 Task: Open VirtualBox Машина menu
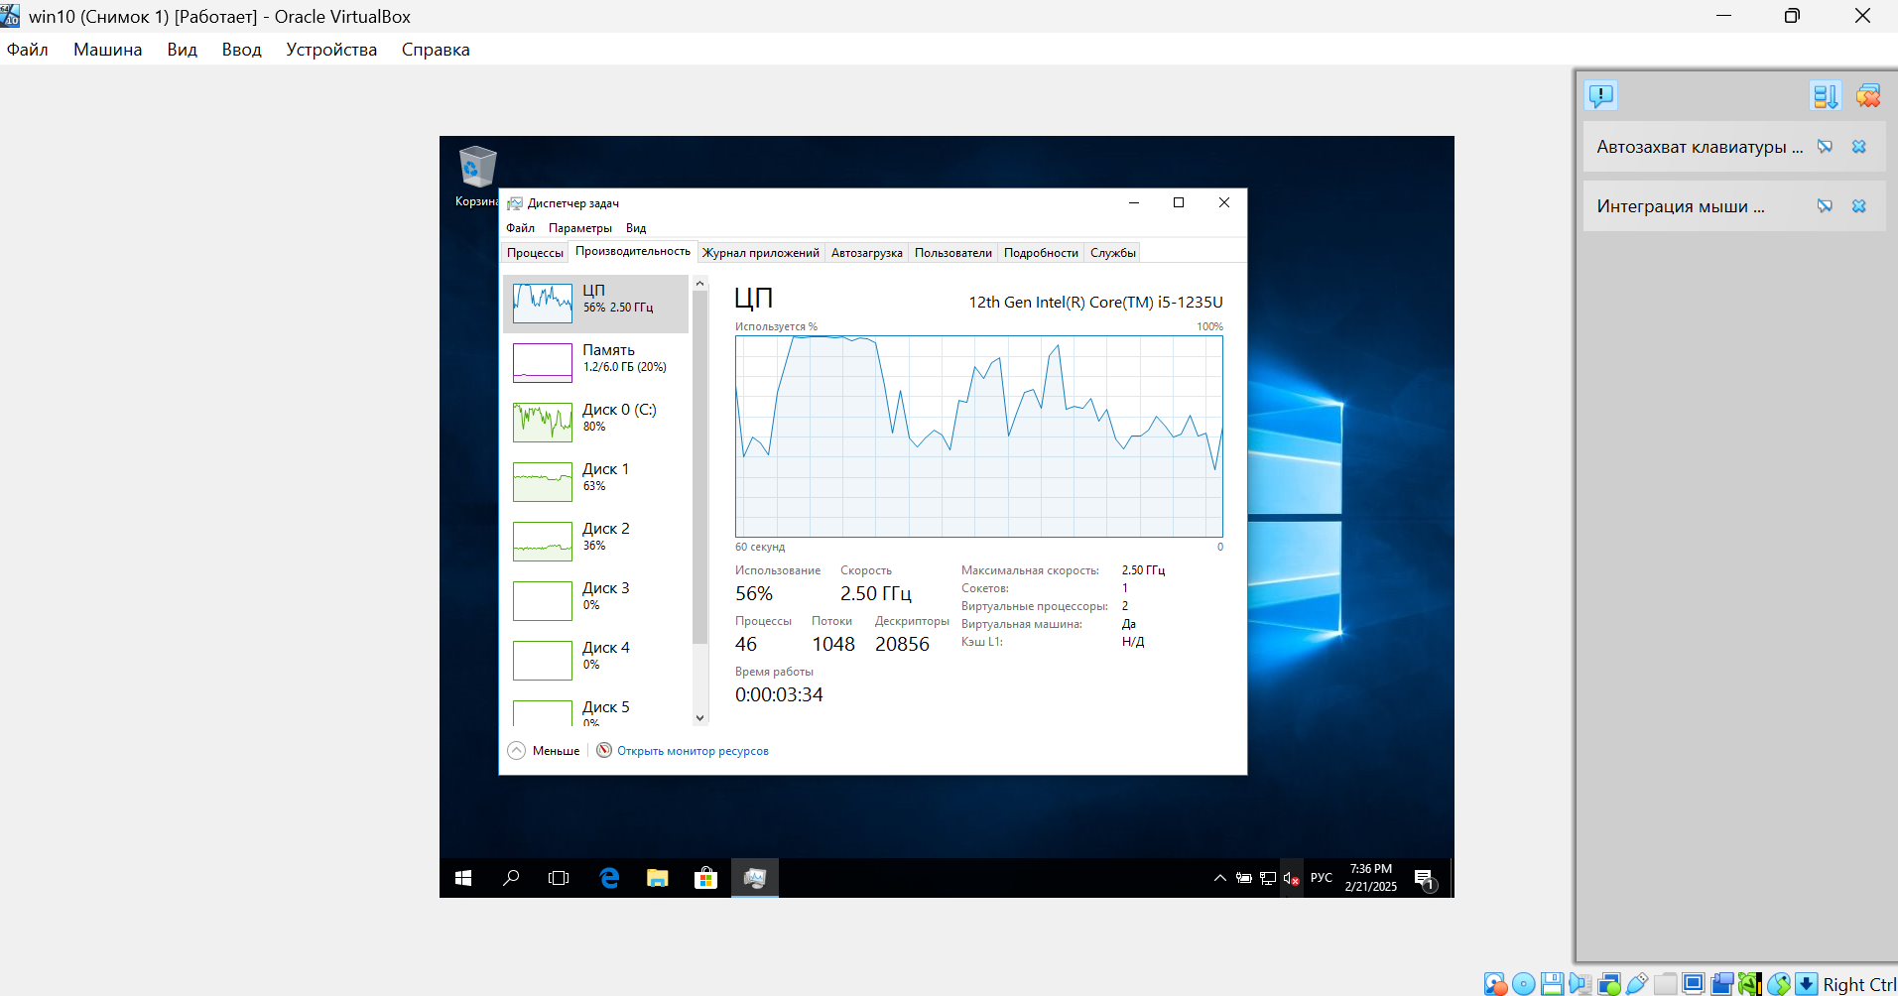(107, 50)
